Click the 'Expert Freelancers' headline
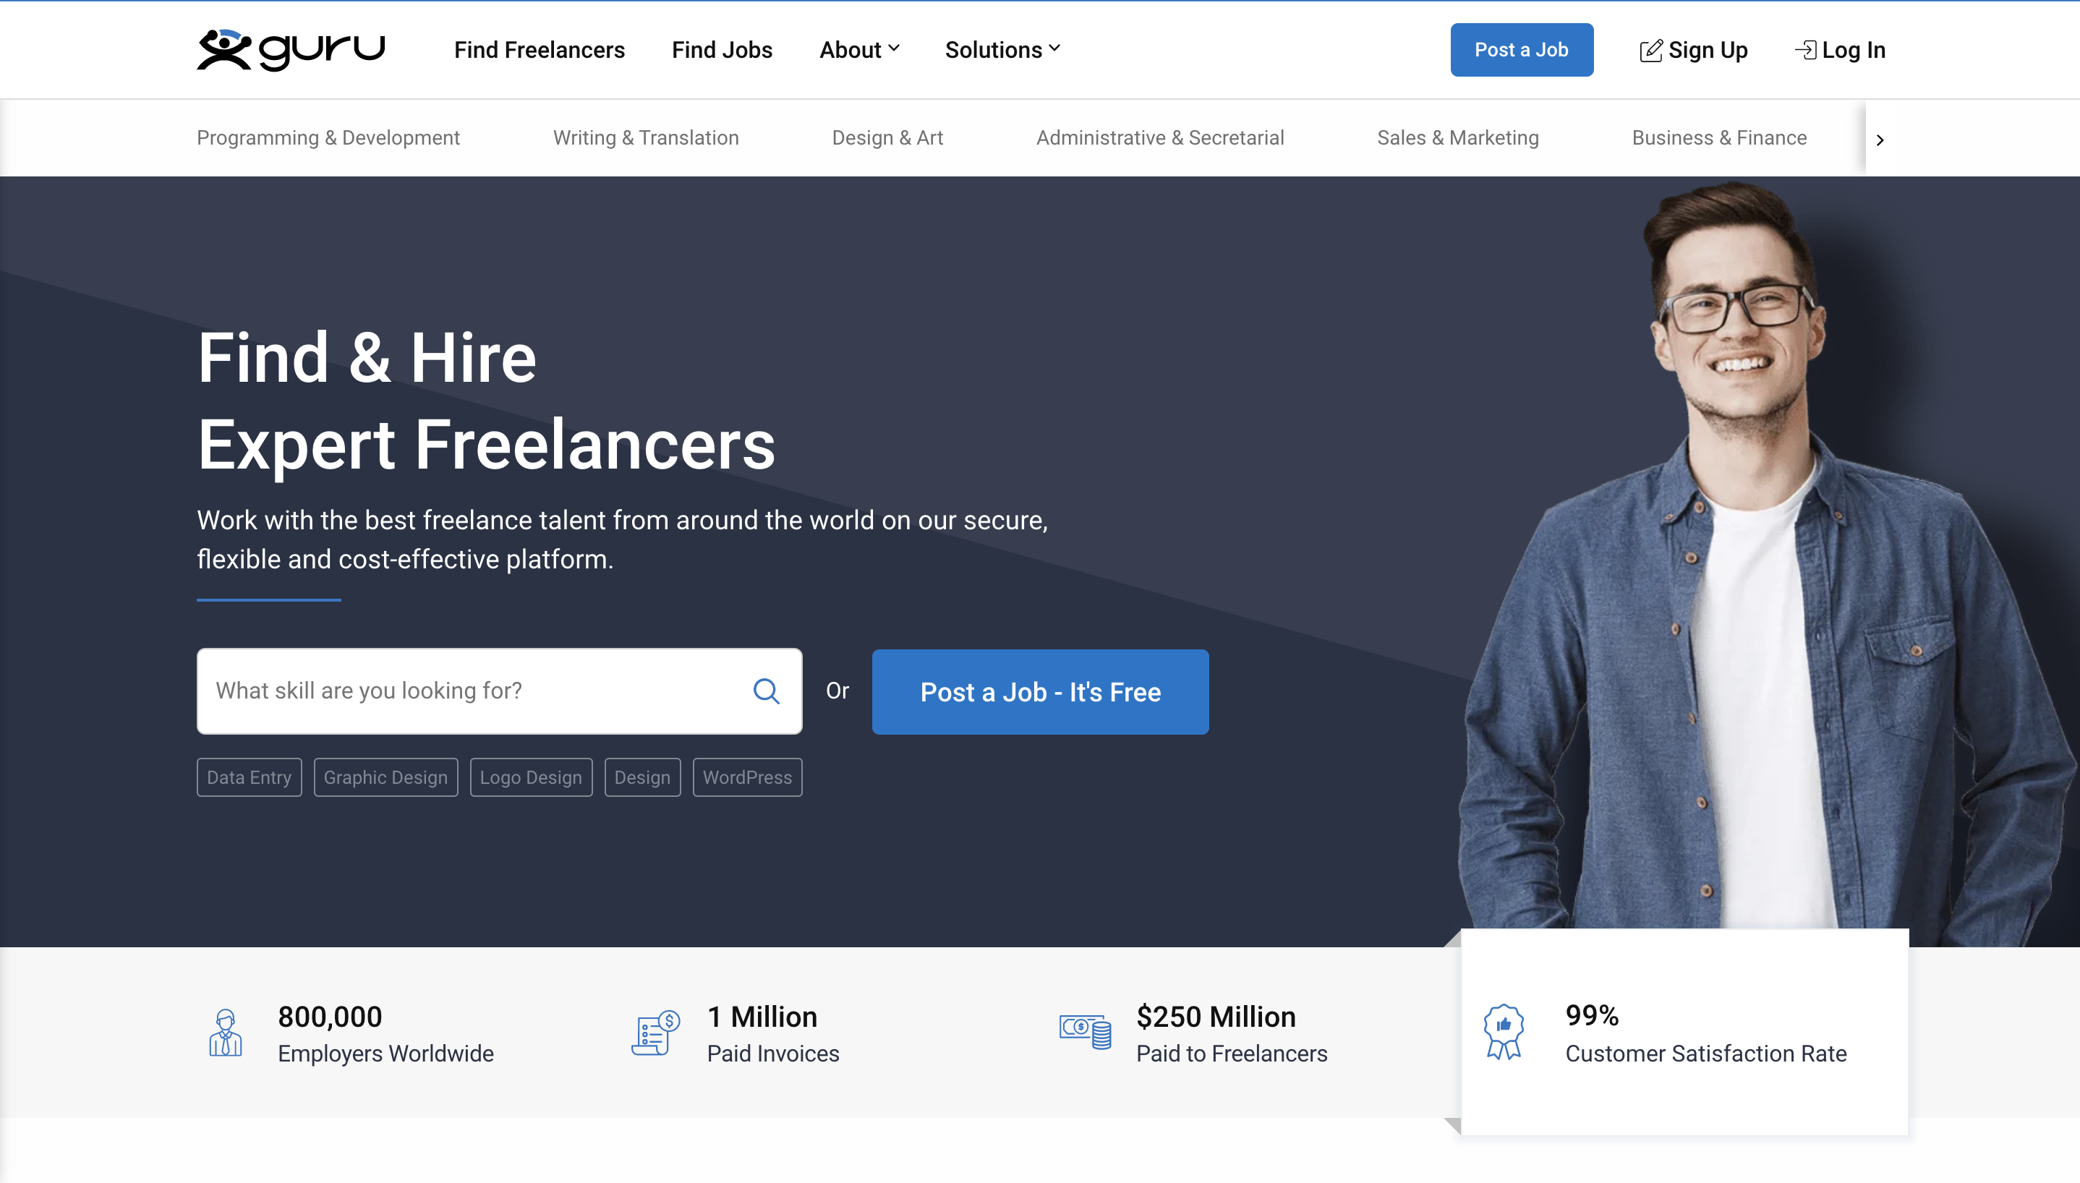Viewport: 2080px width, 1183px height. pos(487,445)
